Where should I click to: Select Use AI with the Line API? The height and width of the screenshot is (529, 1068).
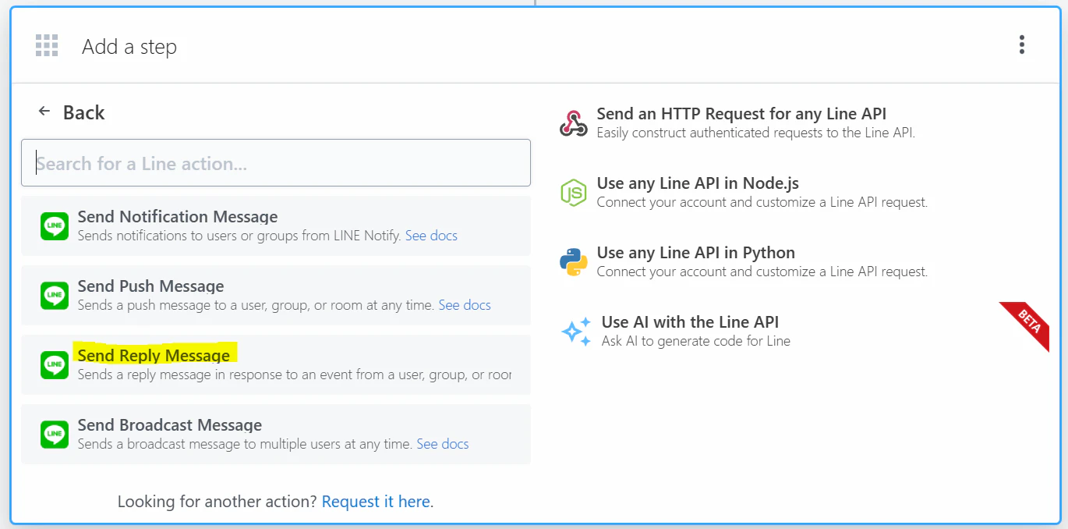(690, 322)
